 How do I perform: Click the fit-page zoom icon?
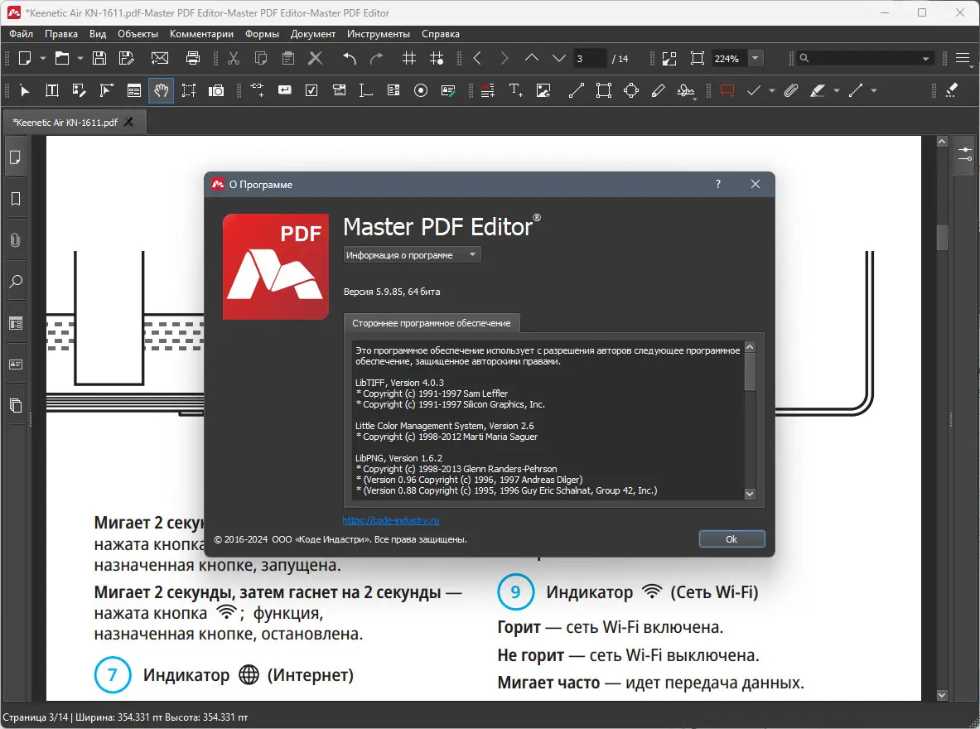[x=697, y=58]
